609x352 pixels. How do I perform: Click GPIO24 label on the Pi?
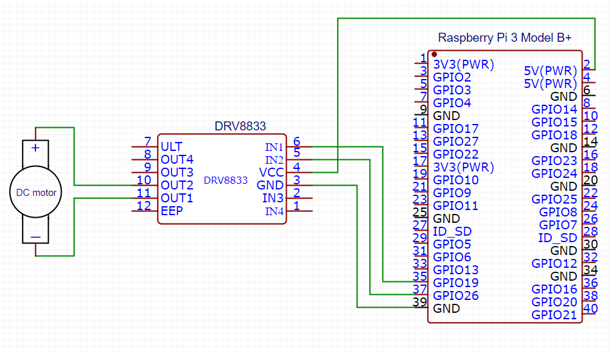tap(554, 173)
